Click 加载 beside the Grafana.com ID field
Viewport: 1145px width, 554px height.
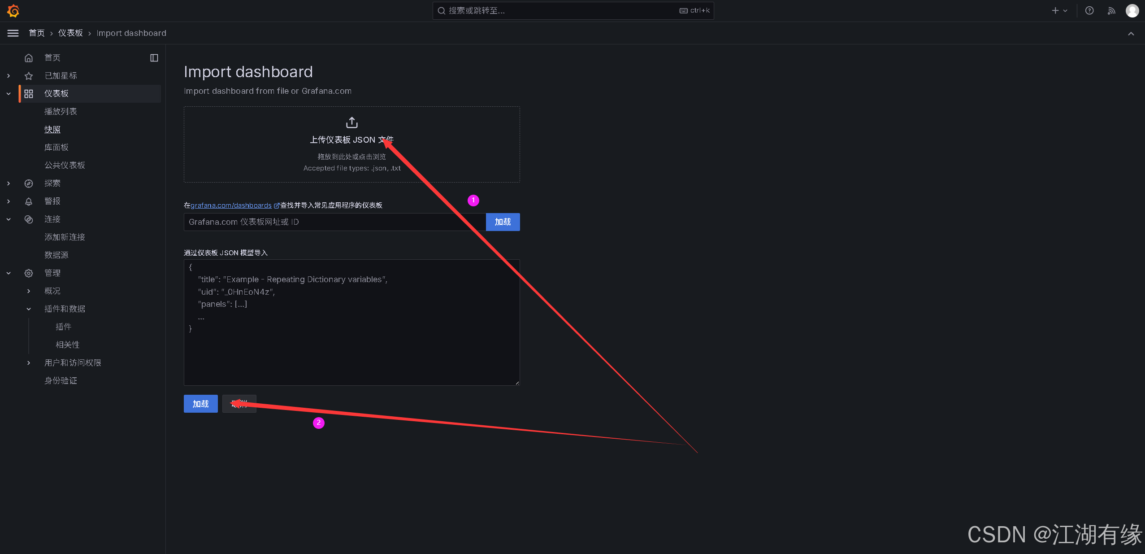click(x=503, y=222)
